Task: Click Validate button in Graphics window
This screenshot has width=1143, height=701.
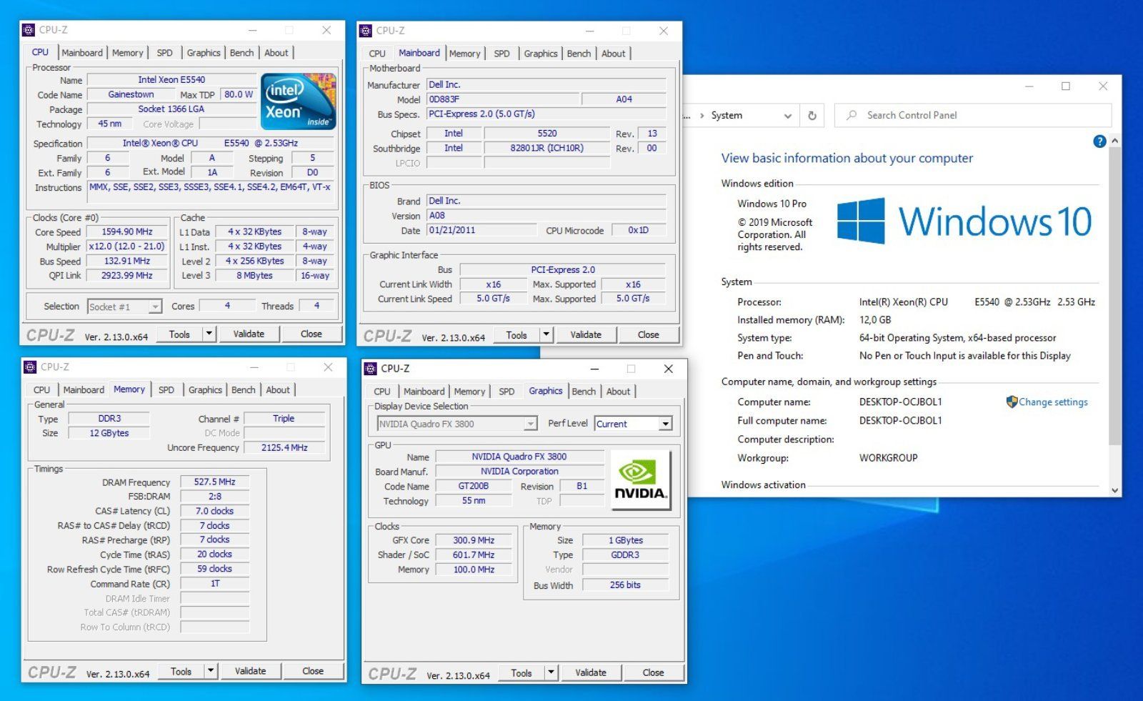Action: click(591, 672)
